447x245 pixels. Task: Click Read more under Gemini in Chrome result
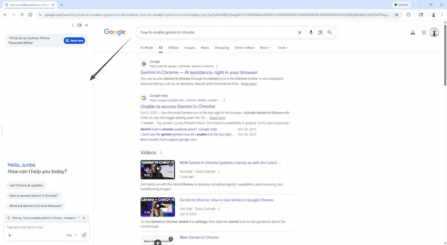(x=249, y=84)
